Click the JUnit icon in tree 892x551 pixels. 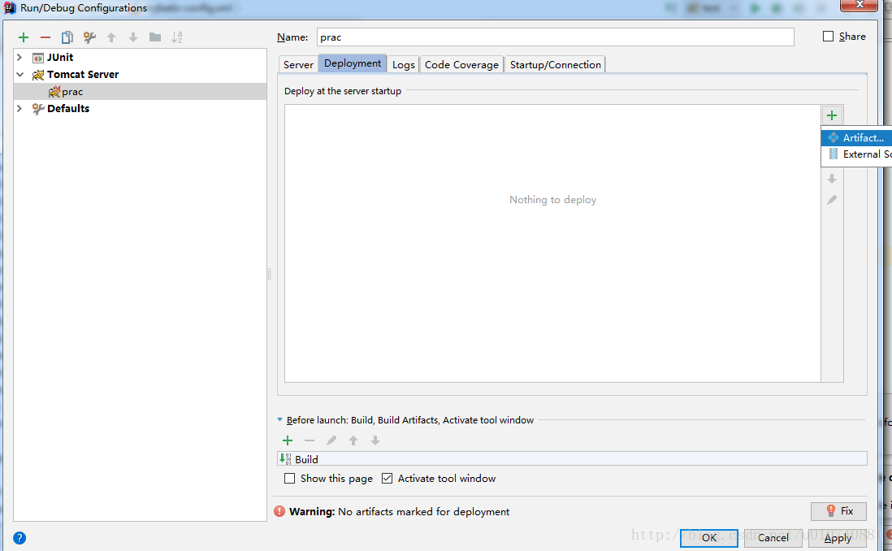(38, 58)
